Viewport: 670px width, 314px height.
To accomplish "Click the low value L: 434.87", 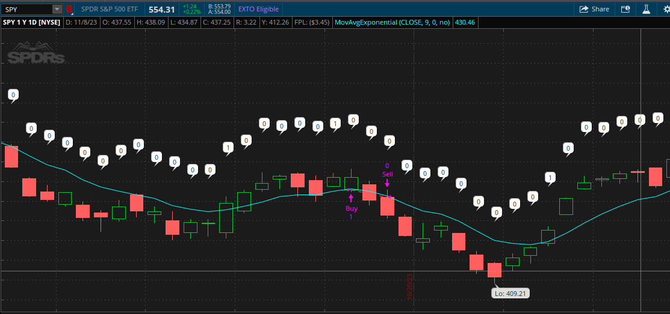I will point(184,23).
